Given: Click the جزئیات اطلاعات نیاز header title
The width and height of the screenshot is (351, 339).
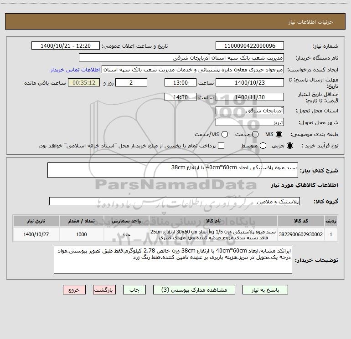Looking at the screenshot, I should tap(311, 22).
